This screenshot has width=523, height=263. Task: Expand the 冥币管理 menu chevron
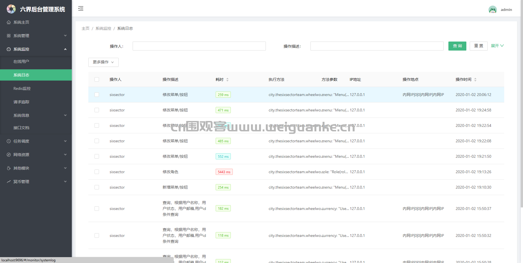[x=65, y=182]
